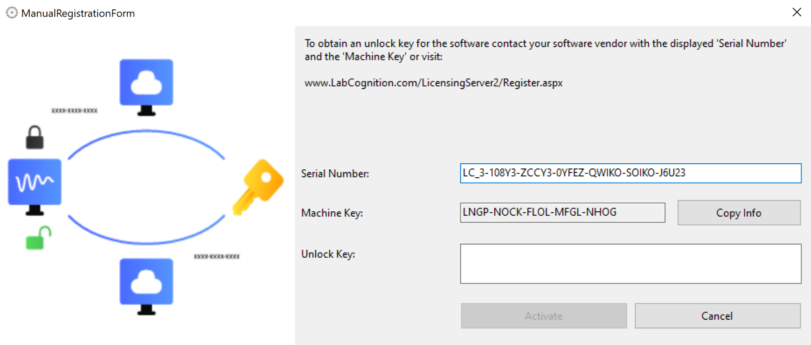
Task: Click the ManualRegistrationForm title bar gear icon
Action: pyautogui.click(x=12, y=13)
